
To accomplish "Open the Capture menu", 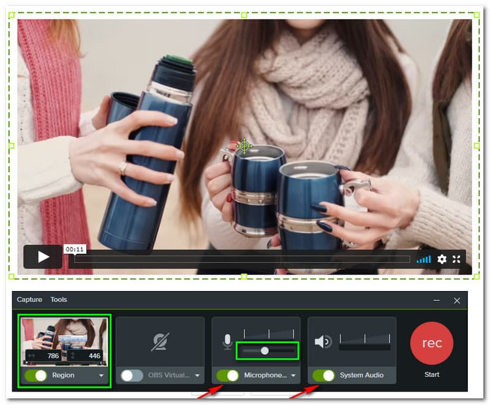I will point(29,300).
